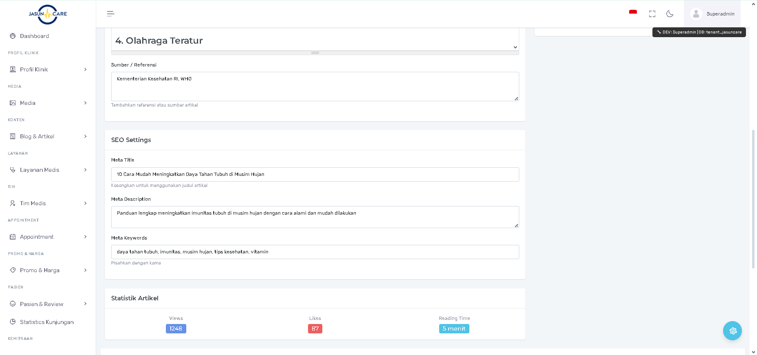
Task: Click the hamburger menu icon to collapse sidebar
Action: click(110, 14)
